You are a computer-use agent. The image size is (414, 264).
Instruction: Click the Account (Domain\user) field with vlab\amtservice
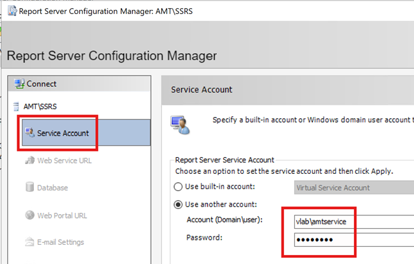354,222
